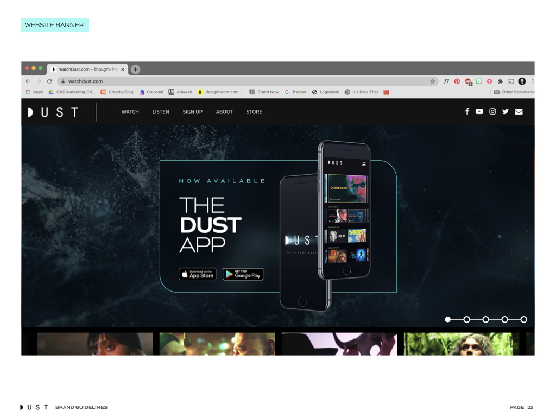This screenshot has height=417, width=556.
Task: Open the pink horned creature thumbnail
Action: coord(339,344)
